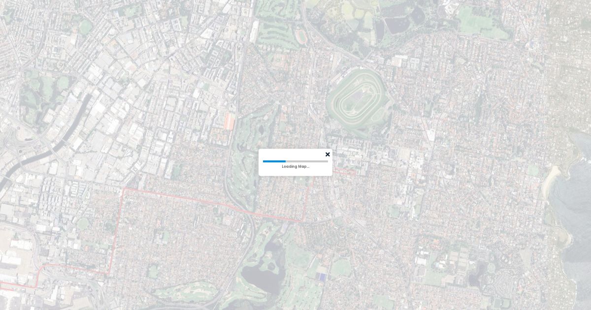This screenshot has height=310, width=591.
Task: Click the top-left corner of the red route
Action: coord(123,188)
